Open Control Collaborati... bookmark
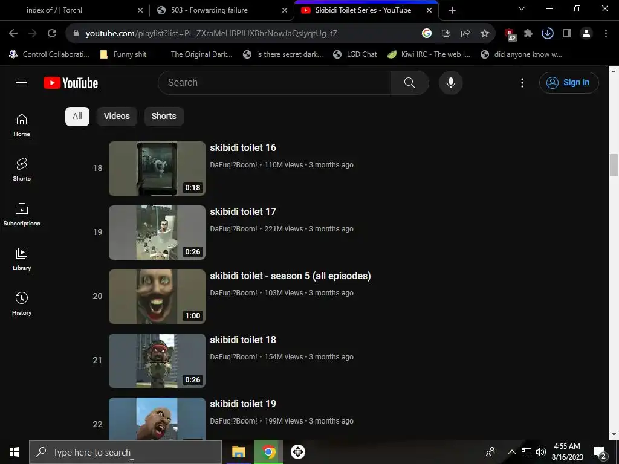Image resolution: width=619 pixels, height=464 pixels. click(x=50, y=54)
